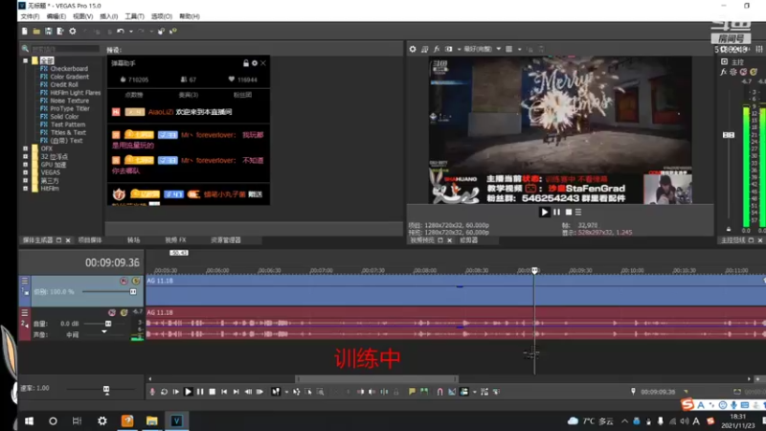Screen dimensions: 766x431
Task: Stop timeline playback
Action: tap(212, 392)
